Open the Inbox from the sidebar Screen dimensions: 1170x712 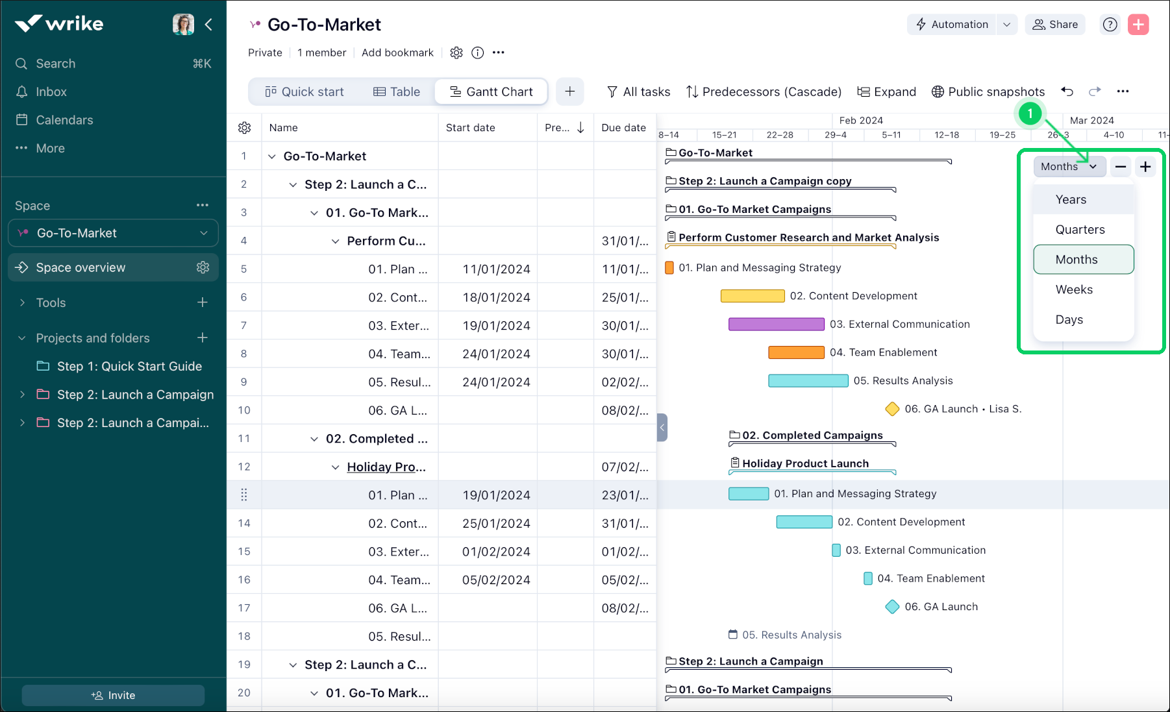tap(52, 91)
